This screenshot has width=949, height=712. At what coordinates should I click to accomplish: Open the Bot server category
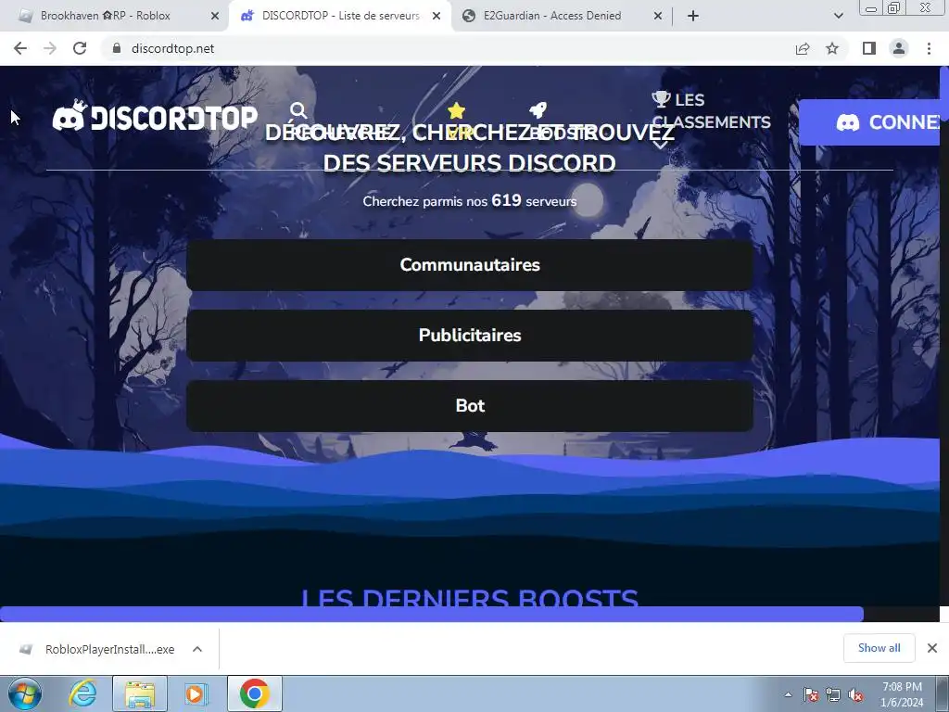470,406
